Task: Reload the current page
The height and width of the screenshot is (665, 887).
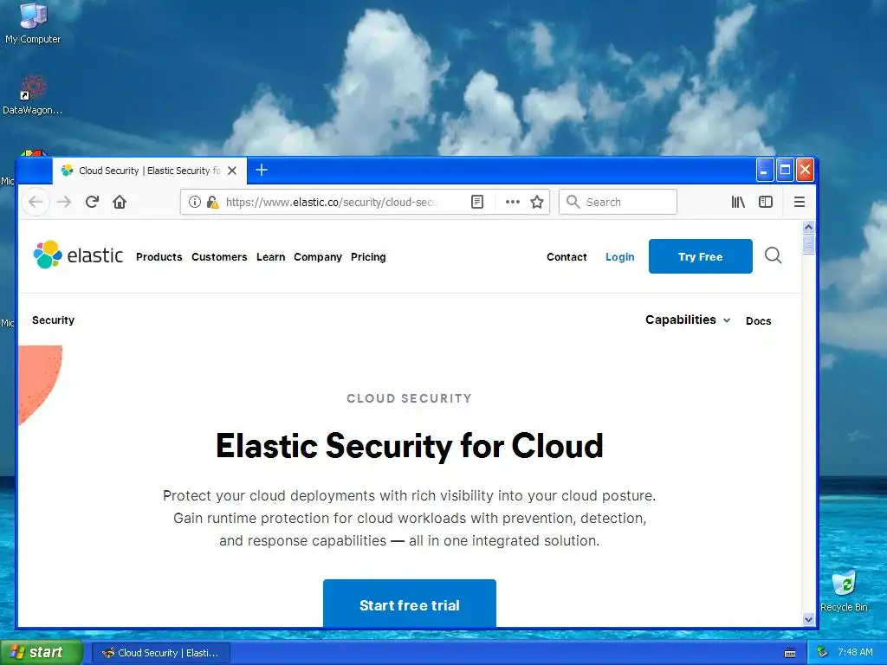Action: click(92, 202)
